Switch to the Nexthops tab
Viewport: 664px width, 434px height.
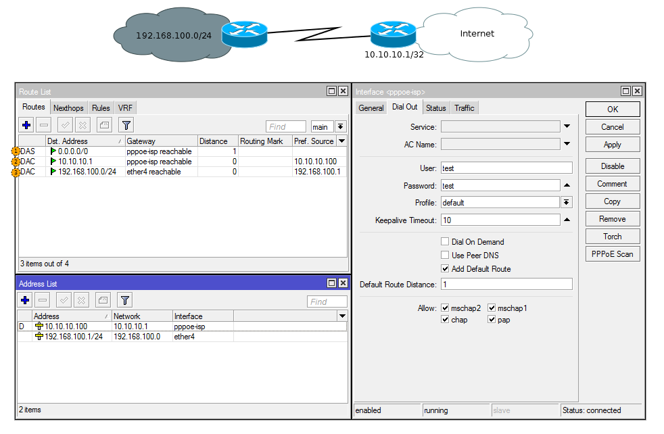(x=68, y=108)
